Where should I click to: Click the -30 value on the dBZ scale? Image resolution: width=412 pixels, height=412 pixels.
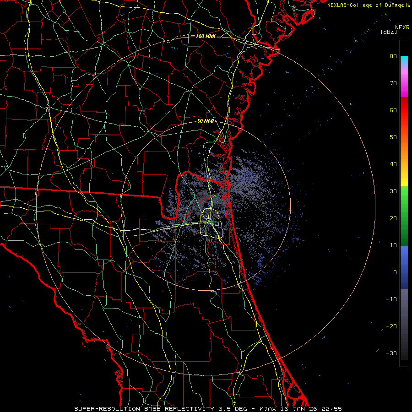[x=391, y=353]
